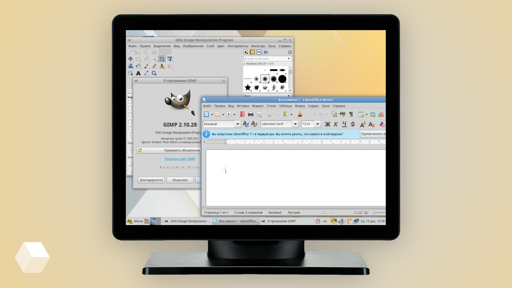Toggle Bold (Ж) formatting in Writer

(x=327, y=124)
